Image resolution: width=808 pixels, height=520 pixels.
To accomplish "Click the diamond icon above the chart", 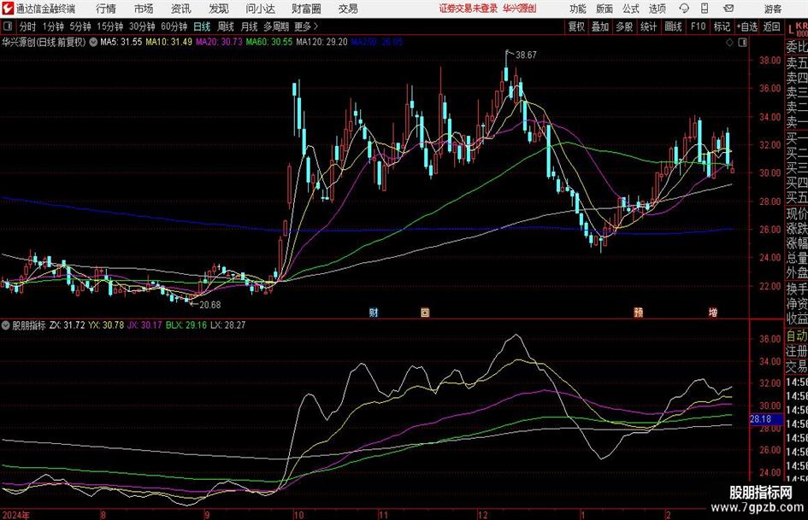I will pyautogui.click(x=729, y=42).
